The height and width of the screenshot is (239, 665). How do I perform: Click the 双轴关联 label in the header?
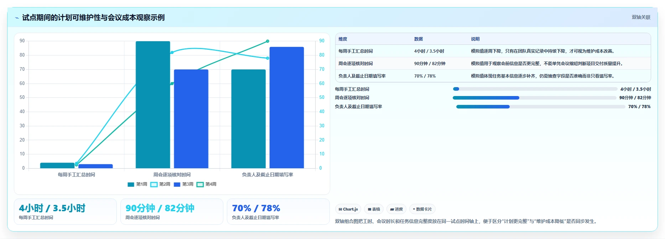tap(641, 17)
